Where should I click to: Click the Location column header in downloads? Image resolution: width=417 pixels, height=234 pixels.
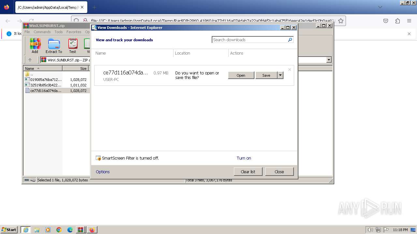(x=182, y=53)
